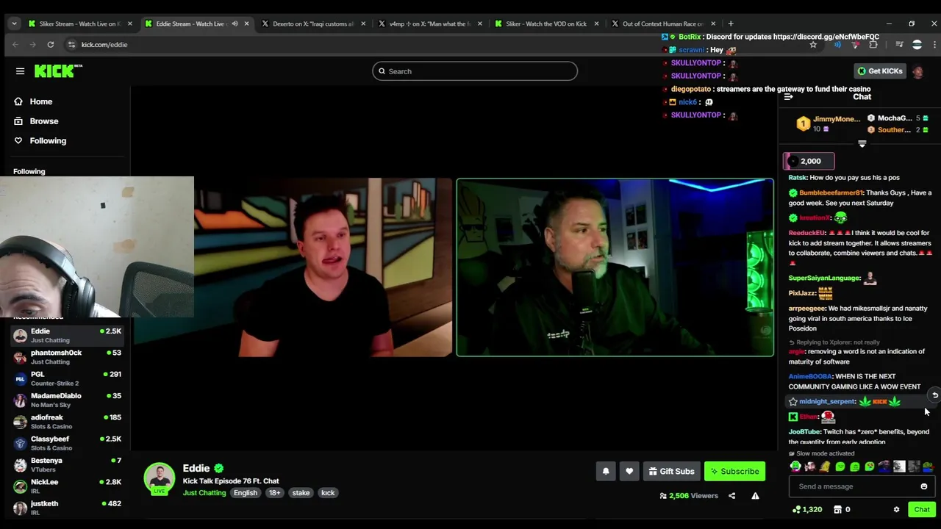The image size is (941, 529).
Task: Open adiofreak Slots & Casino channel
Action: 68,422
